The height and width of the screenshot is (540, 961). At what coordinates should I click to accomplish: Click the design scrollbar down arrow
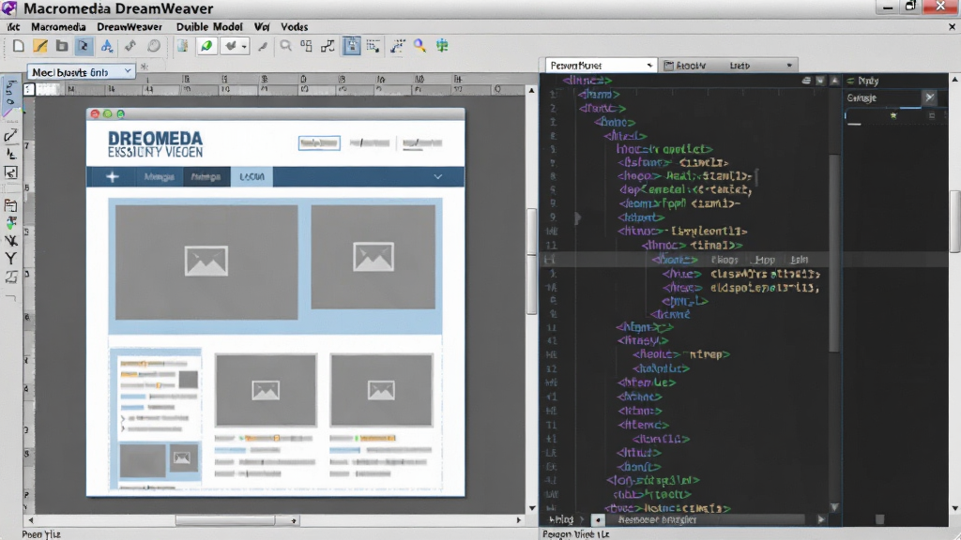pyautogui.click(x=531, y=508)
